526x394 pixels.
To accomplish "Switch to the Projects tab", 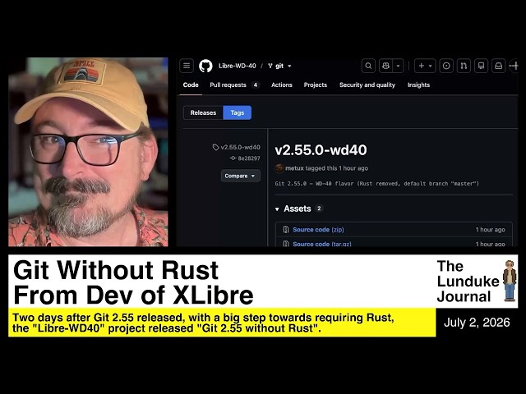I will coord(316,85).
